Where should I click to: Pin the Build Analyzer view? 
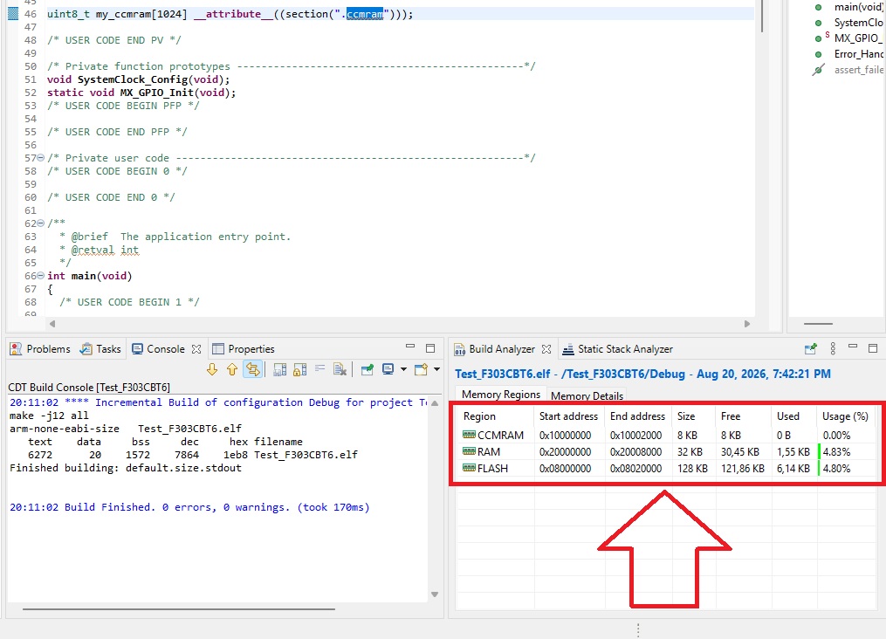click(x=810, y=348)
